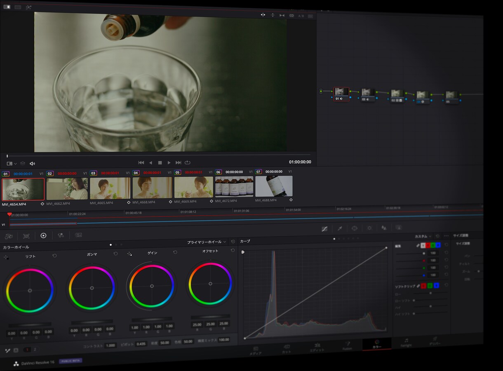
Task: Reset the リフト color wheel
Action: pyautogui.click(x=54, y=256)
